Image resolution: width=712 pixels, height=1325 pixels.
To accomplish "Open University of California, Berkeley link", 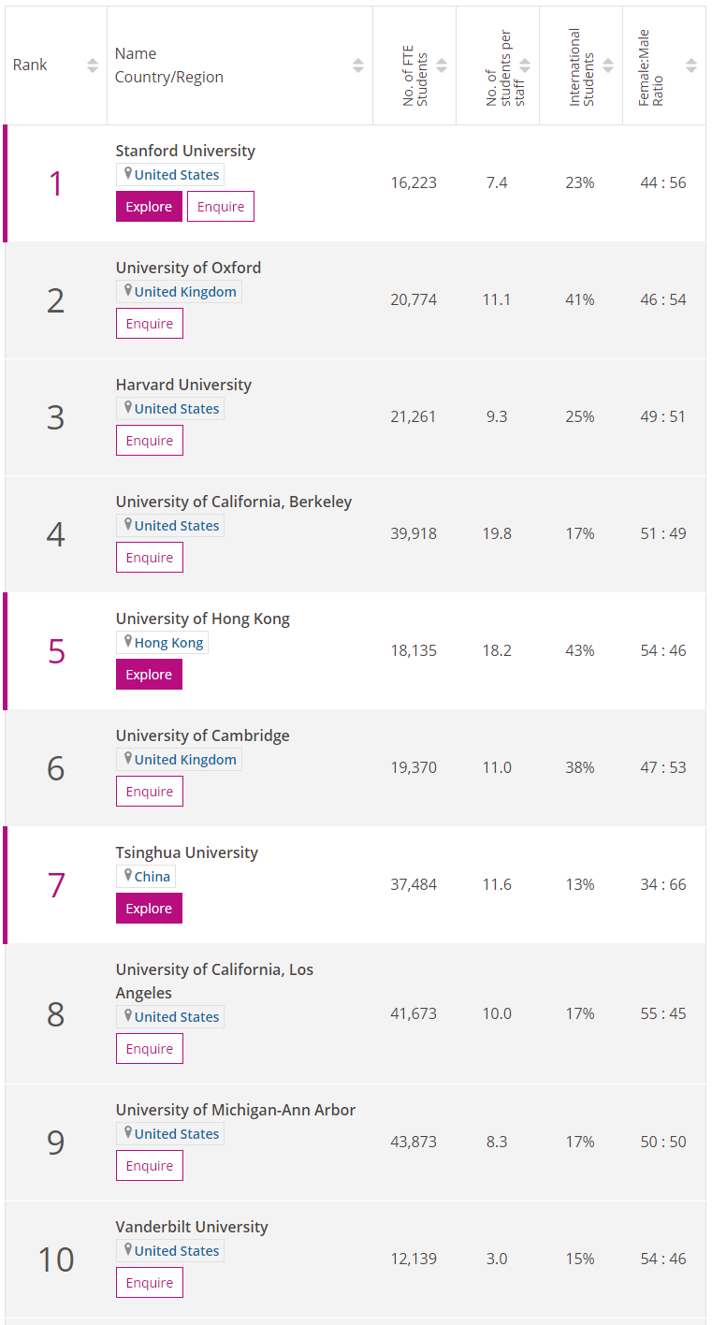I will pos(234,502).
